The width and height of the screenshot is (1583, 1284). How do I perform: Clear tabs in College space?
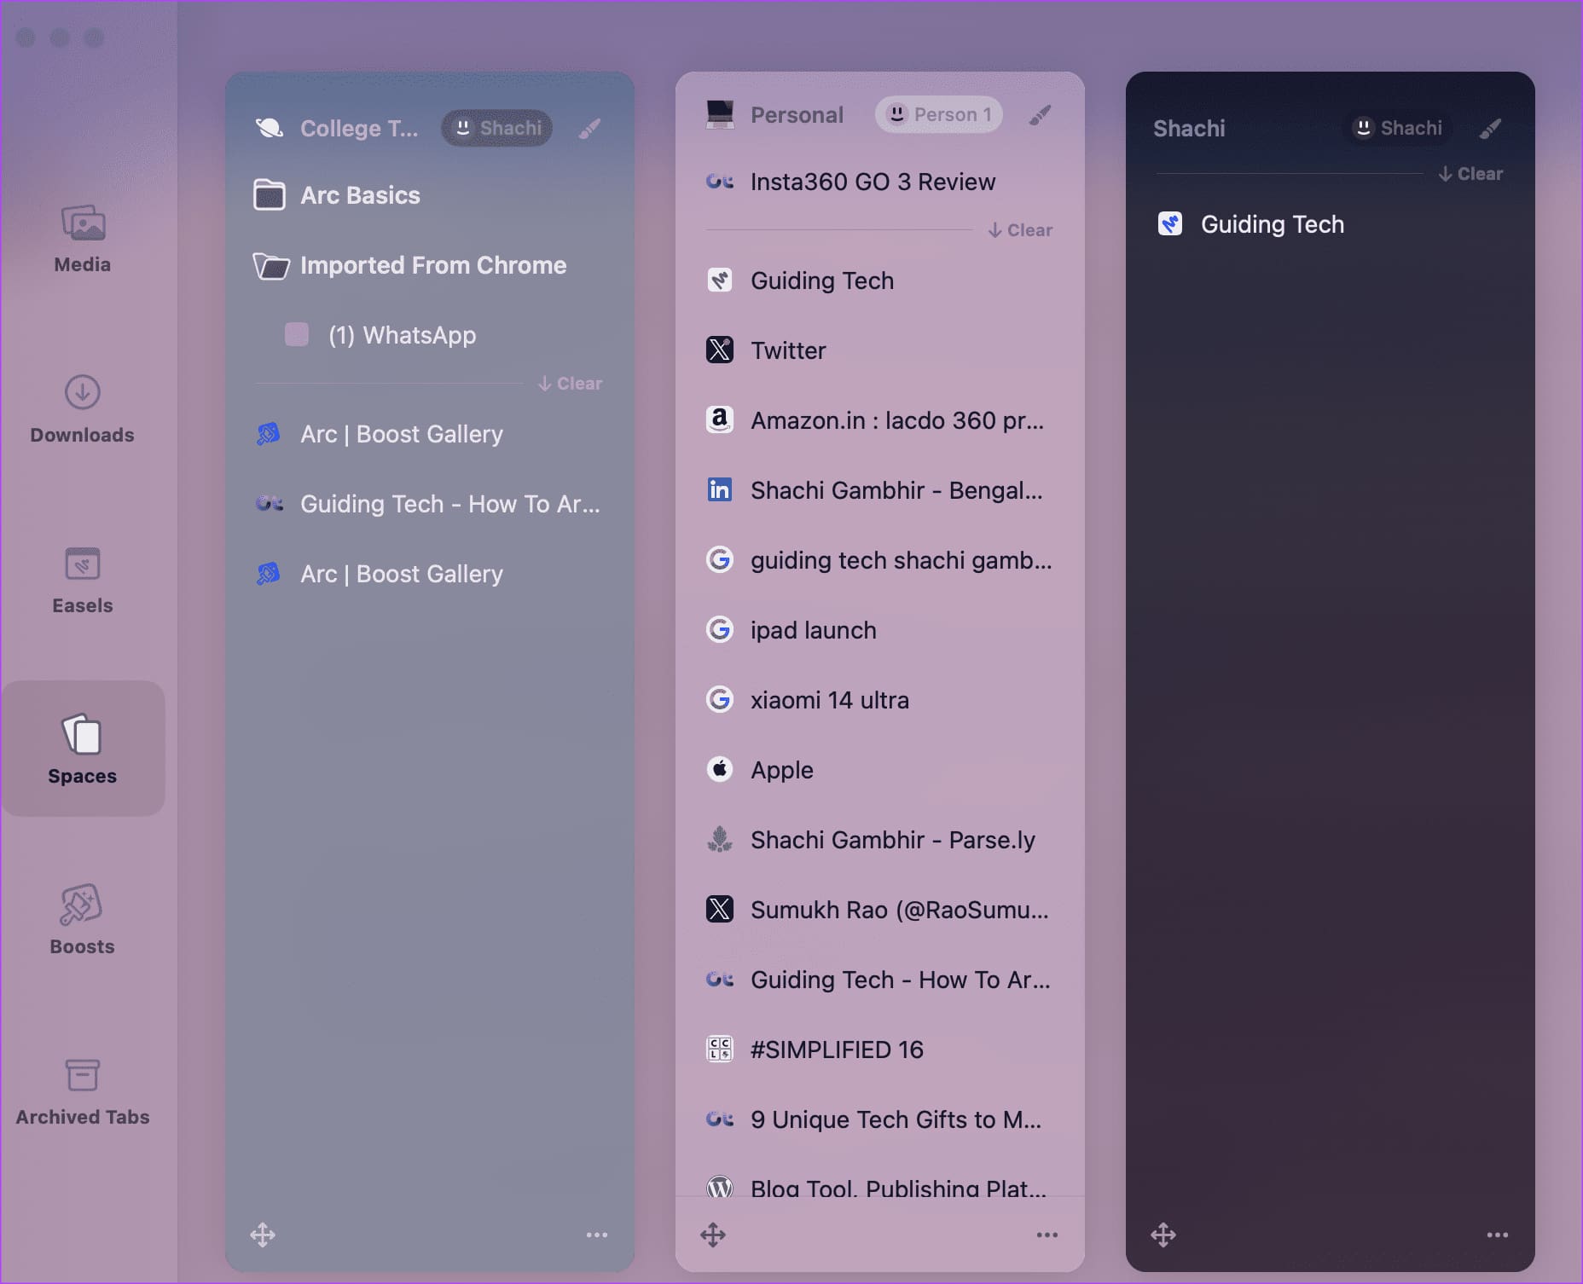(x=570, y=384)
